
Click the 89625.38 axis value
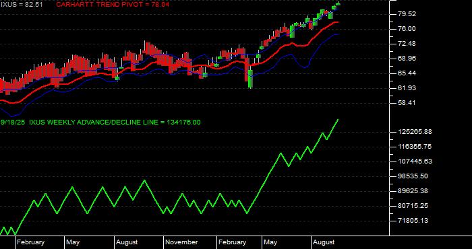tap(413, 190)
